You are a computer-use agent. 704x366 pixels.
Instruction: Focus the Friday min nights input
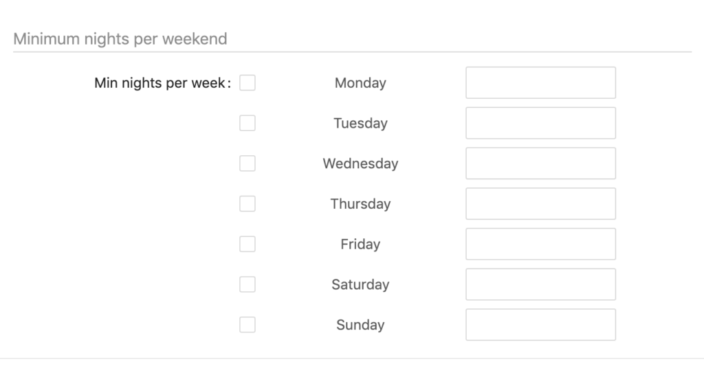click(540, 244)
